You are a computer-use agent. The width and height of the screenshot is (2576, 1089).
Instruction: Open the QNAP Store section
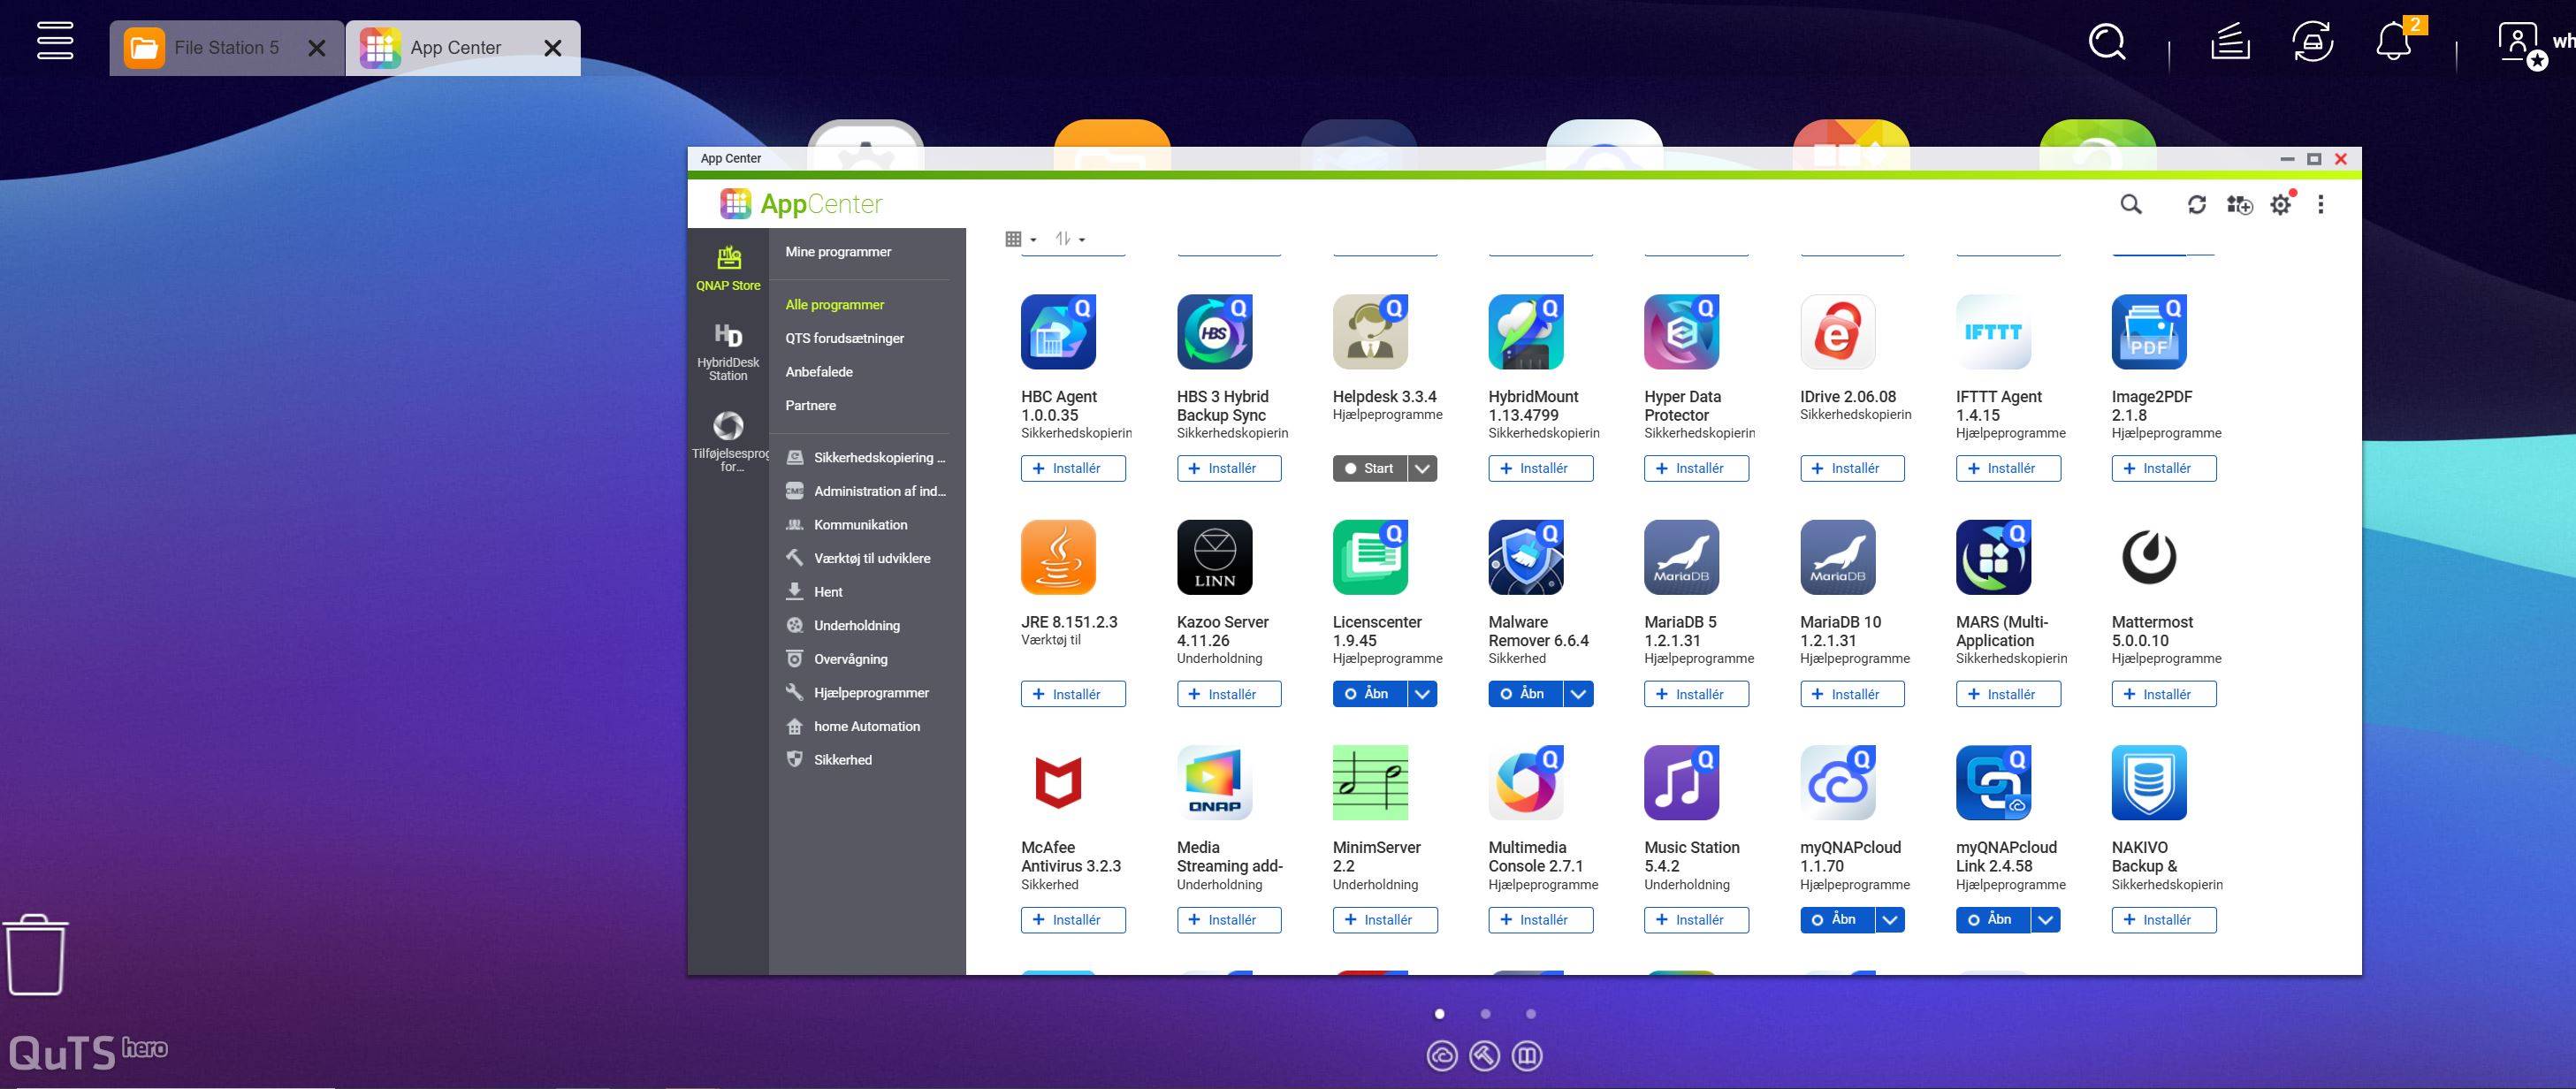[728, 268]
